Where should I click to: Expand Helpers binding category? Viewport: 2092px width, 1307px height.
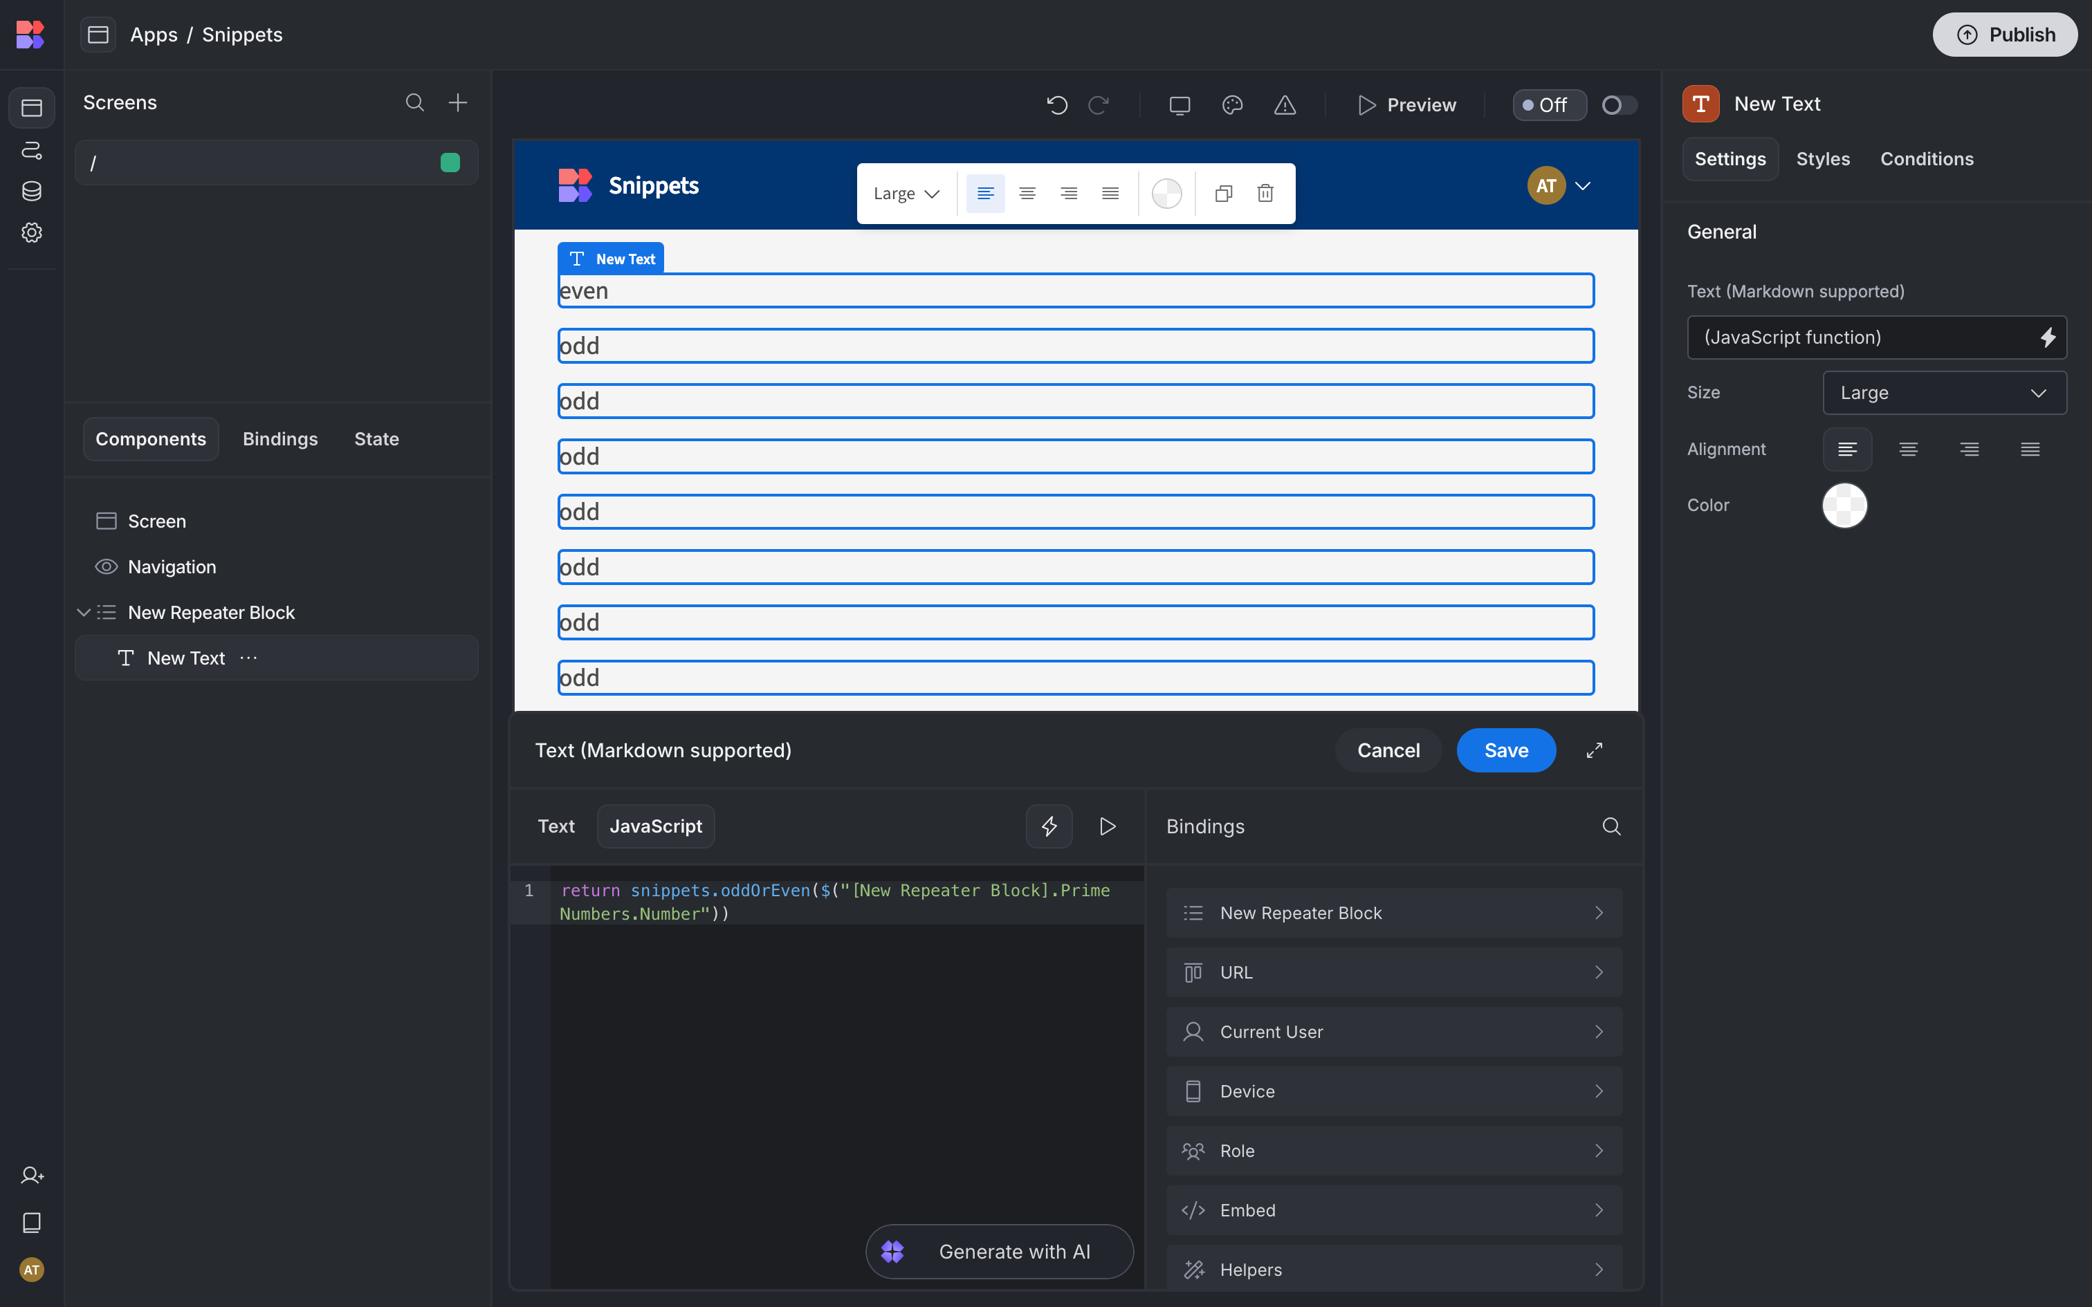[1393, 1270]
